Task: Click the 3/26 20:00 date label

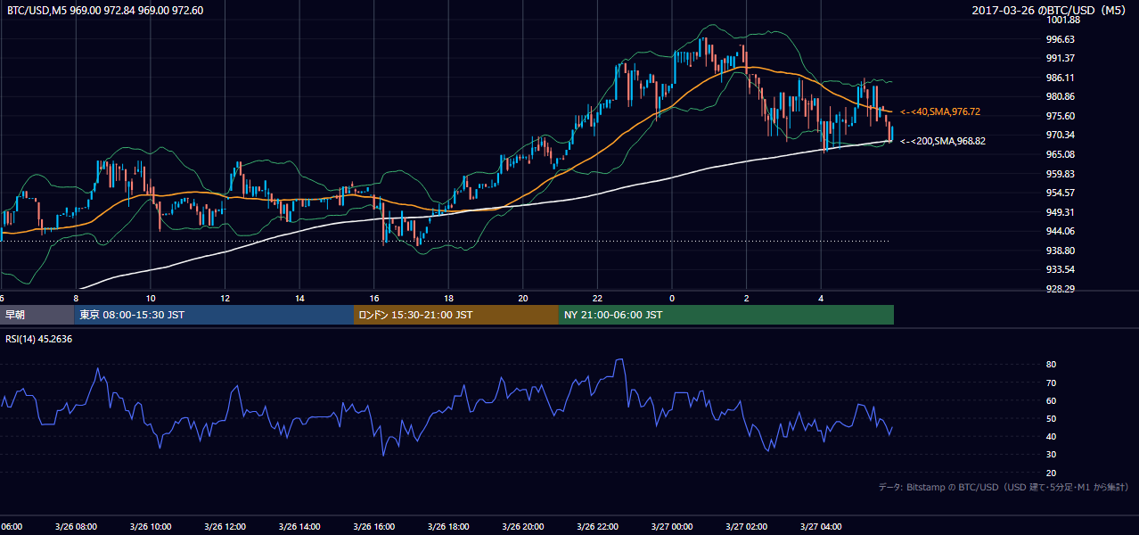Action: [x=522, y=527]
